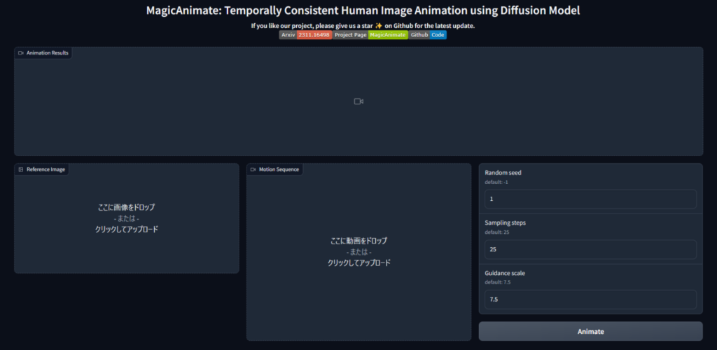Open the Github Code badge link
The image size is (717, 350).
(427, 35)
